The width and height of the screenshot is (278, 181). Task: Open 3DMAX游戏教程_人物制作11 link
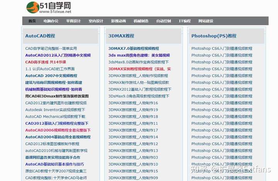tap(133, 123)
